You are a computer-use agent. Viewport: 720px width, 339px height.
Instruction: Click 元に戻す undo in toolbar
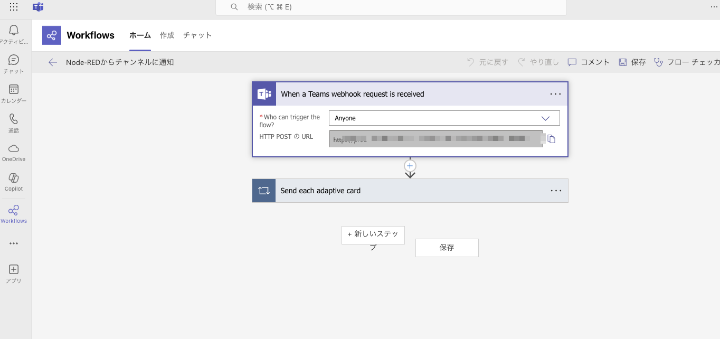tap(487, 62)
